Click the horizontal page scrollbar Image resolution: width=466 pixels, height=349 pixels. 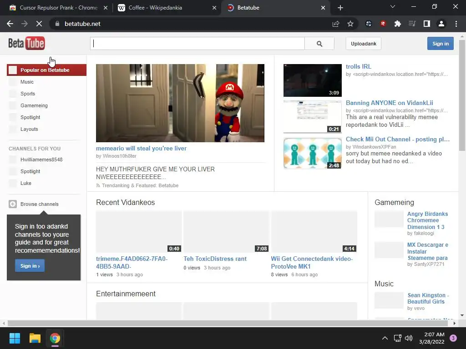(227, 323)
